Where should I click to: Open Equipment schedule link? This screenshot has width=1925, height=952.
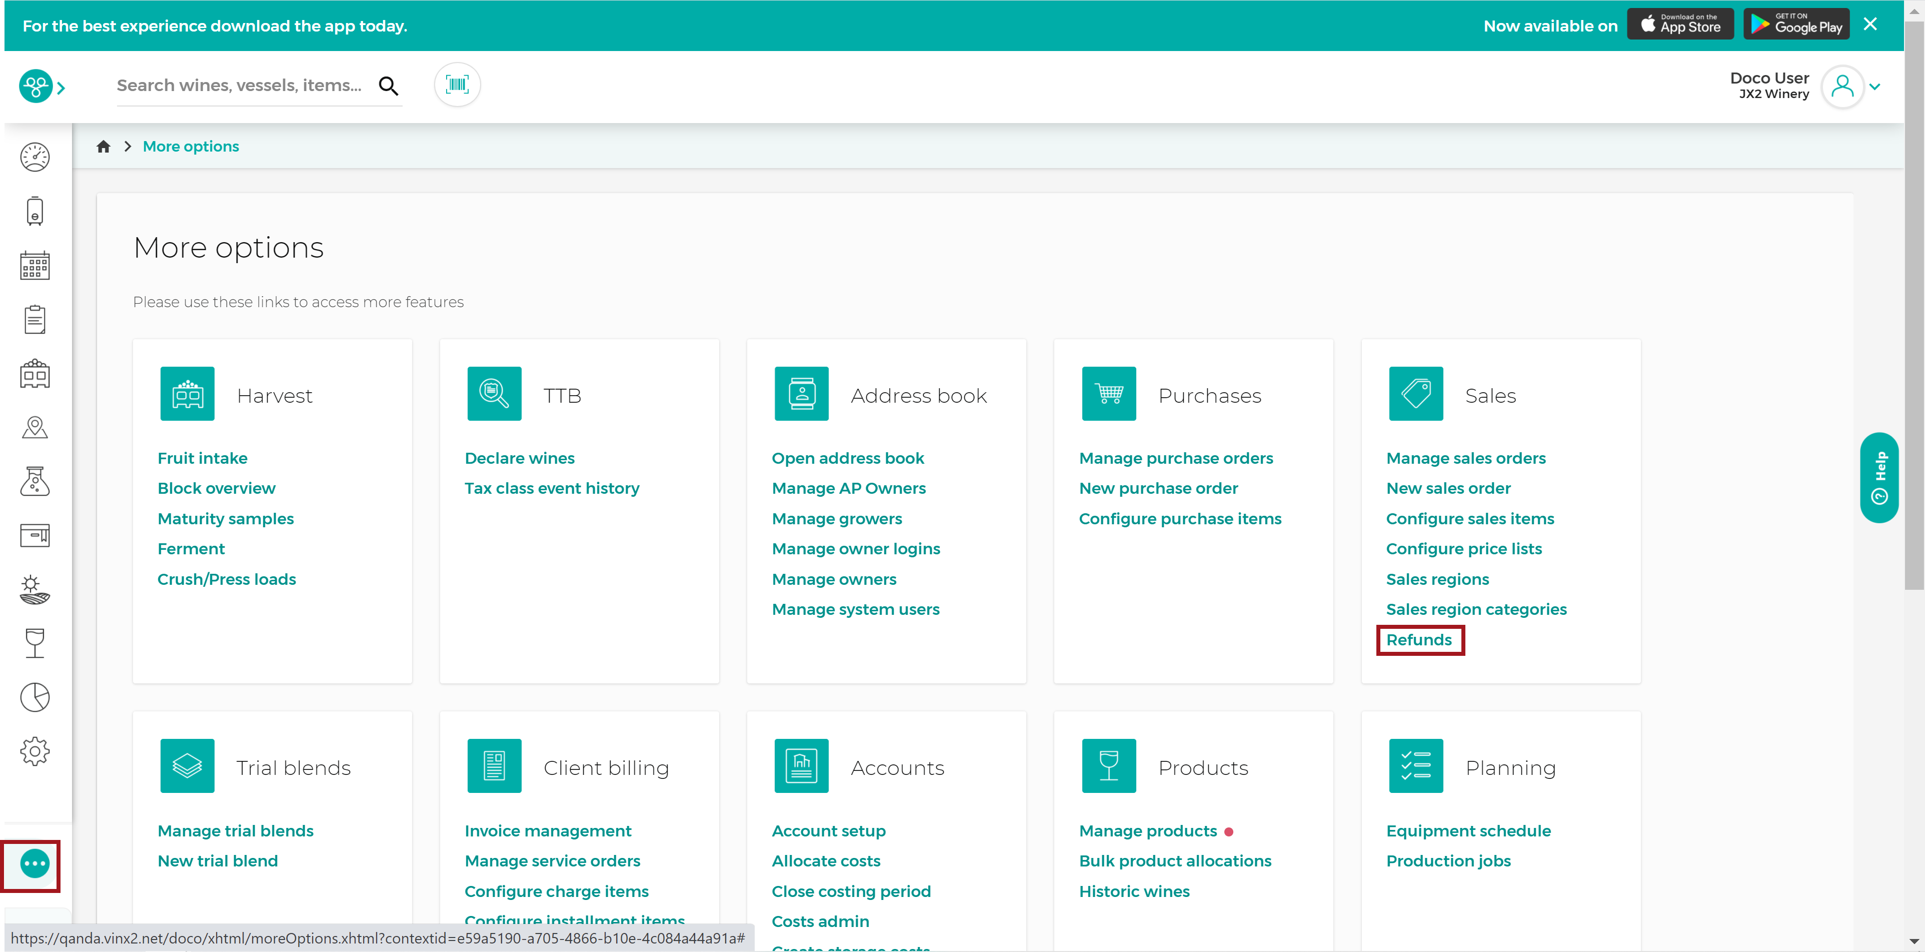point(1468,831)
